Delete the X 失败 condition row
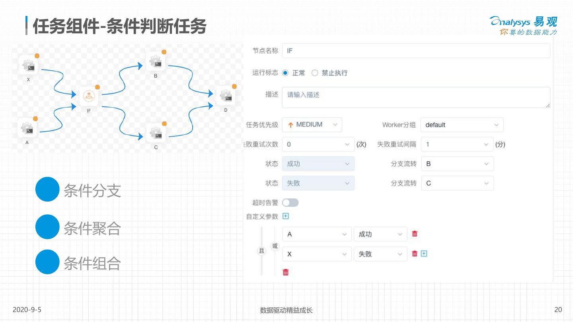573x322 pixels. [415, 253]
